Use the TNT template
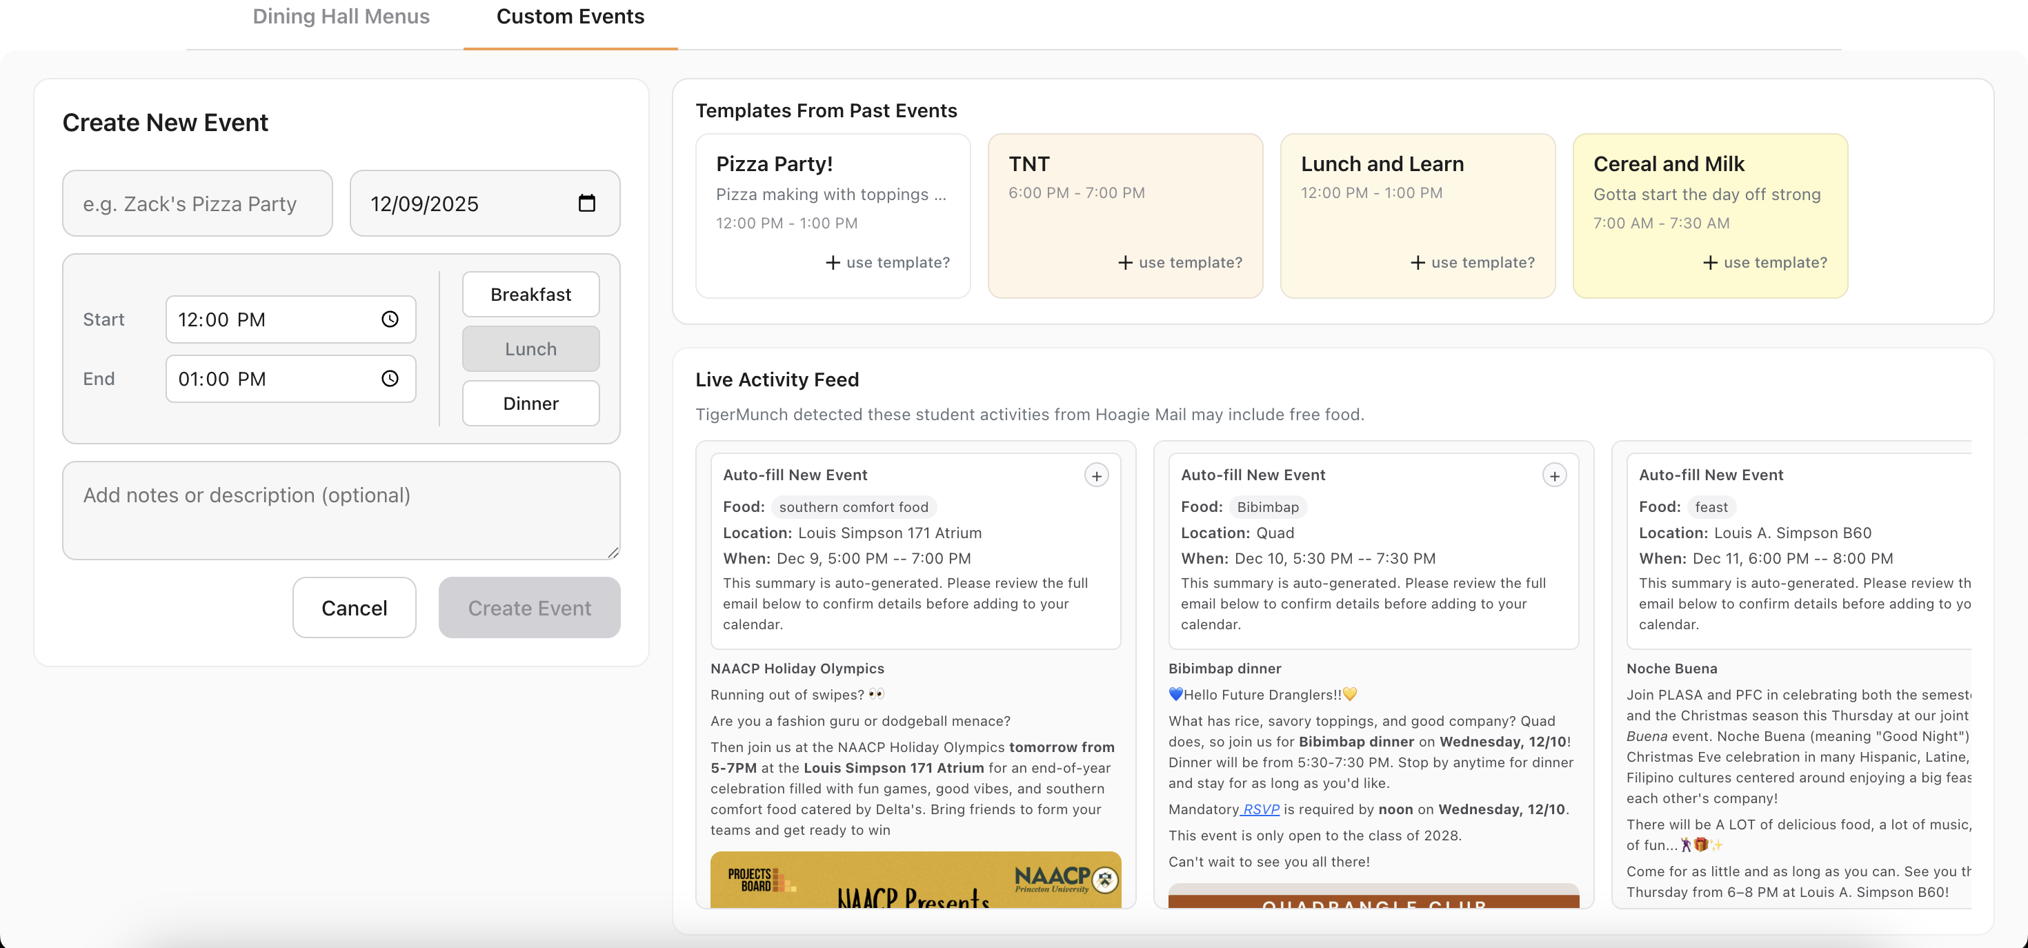The image size is (2028, 948). [1180, 262]
